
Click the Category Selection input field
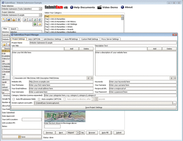(110, 95)
